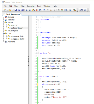The width and height of the screenshot is (94, 104).
Task: Click the 'while(count>=1)' code line
Action: coord(51,84)
